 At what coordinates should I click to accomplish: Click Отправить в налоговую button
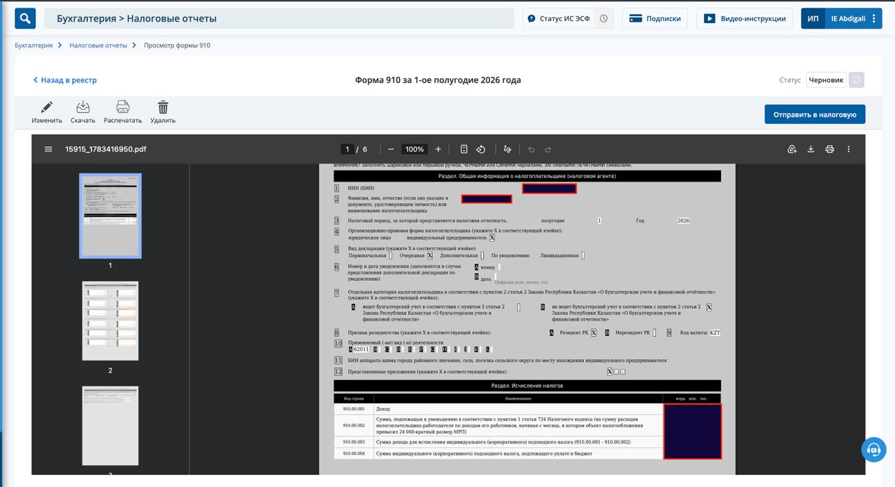pyautogui.click(x=815, y=115)
